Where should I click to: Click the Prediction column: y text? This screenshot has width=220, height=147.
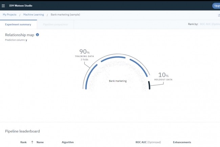[x=16, y=40]
